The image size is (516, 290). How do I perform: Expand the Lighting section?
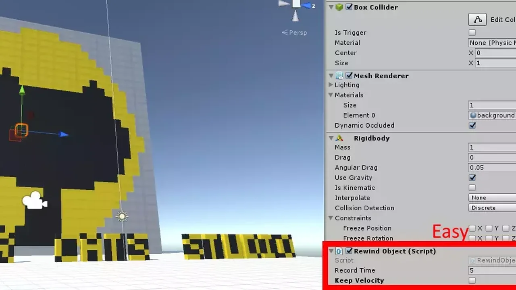pos(331,85)
